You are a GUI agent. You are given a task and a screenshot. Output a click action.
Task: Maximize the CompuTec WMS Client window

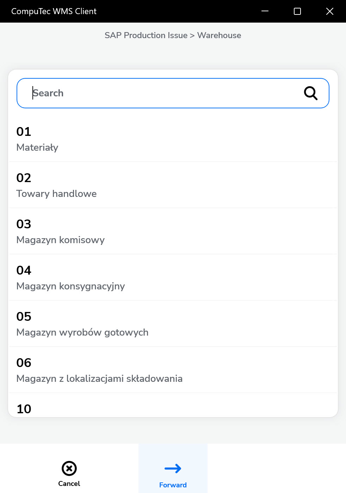[297, 11]
